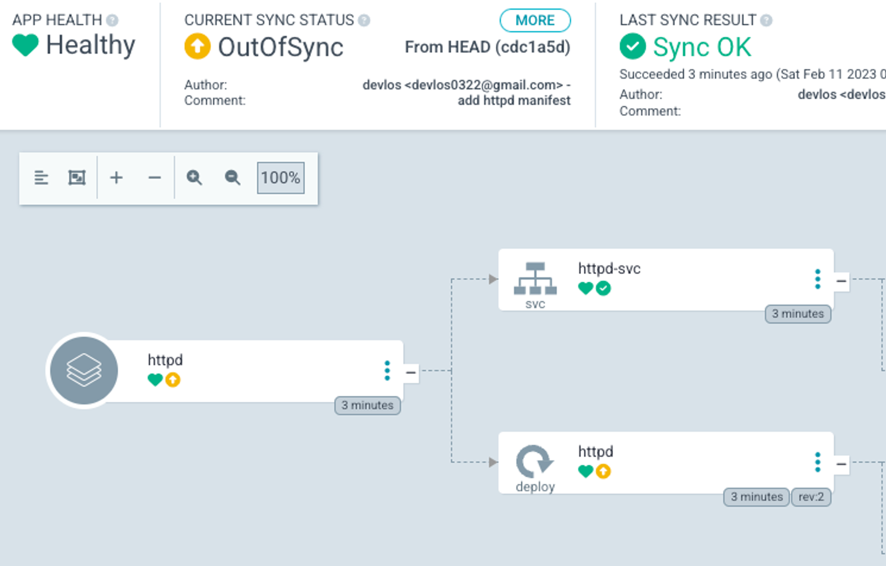Collapse the httpd-svc node with minus

[841, 281]
